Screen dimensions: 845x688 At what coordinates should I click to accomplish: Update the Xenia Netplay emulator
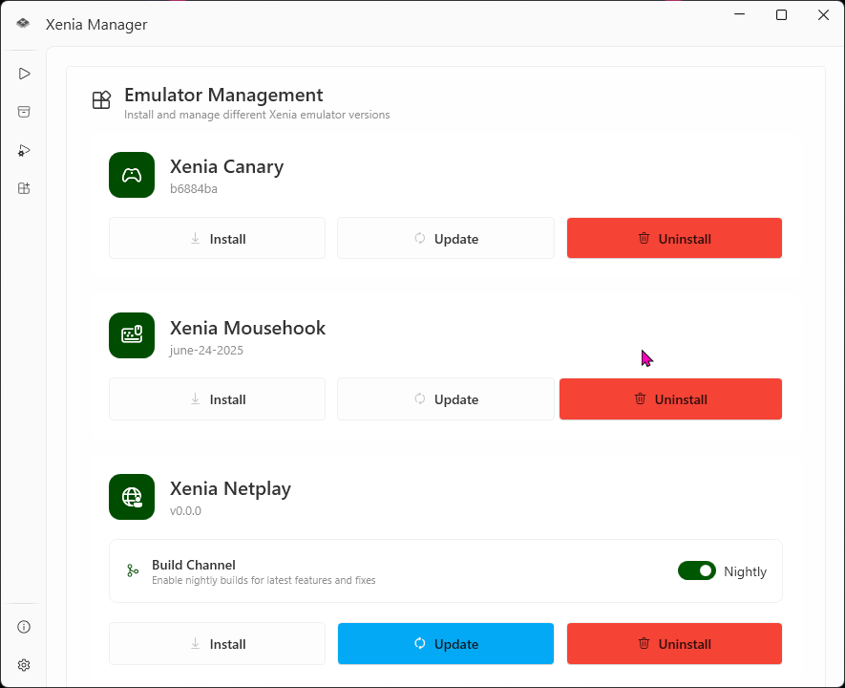445,643
